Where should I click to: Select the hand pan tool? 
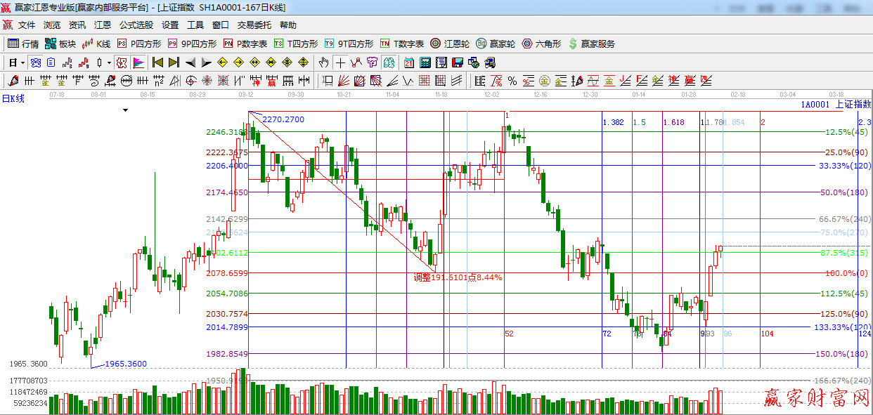click(323, 62)
